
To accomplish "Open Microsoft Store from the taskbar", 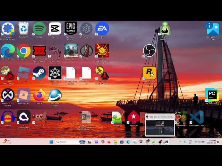I will (122, 142).
